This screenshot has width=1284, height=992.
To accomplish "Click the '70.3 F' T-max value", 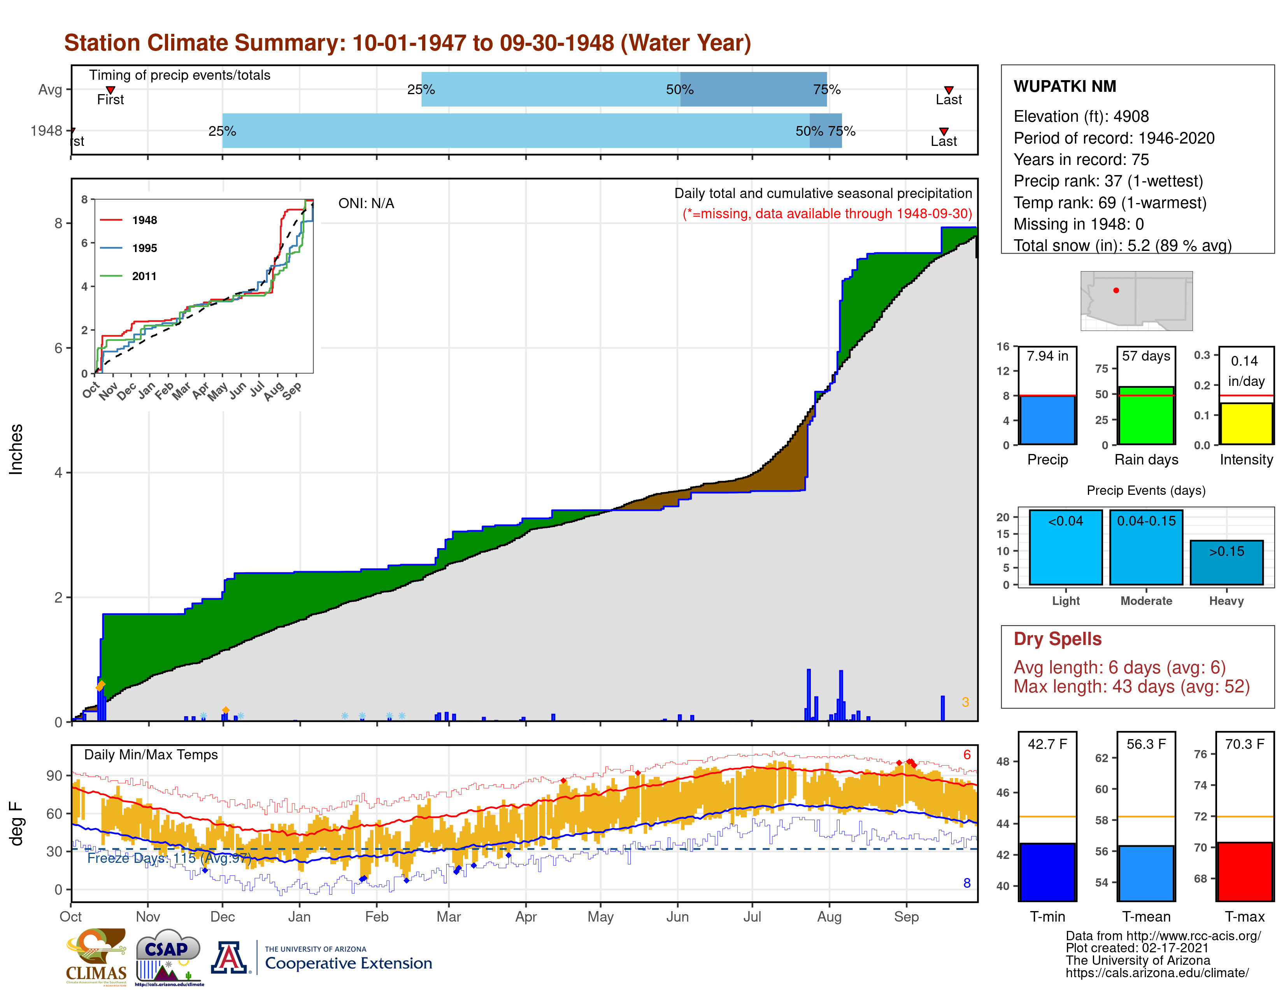I will 1245,744.
